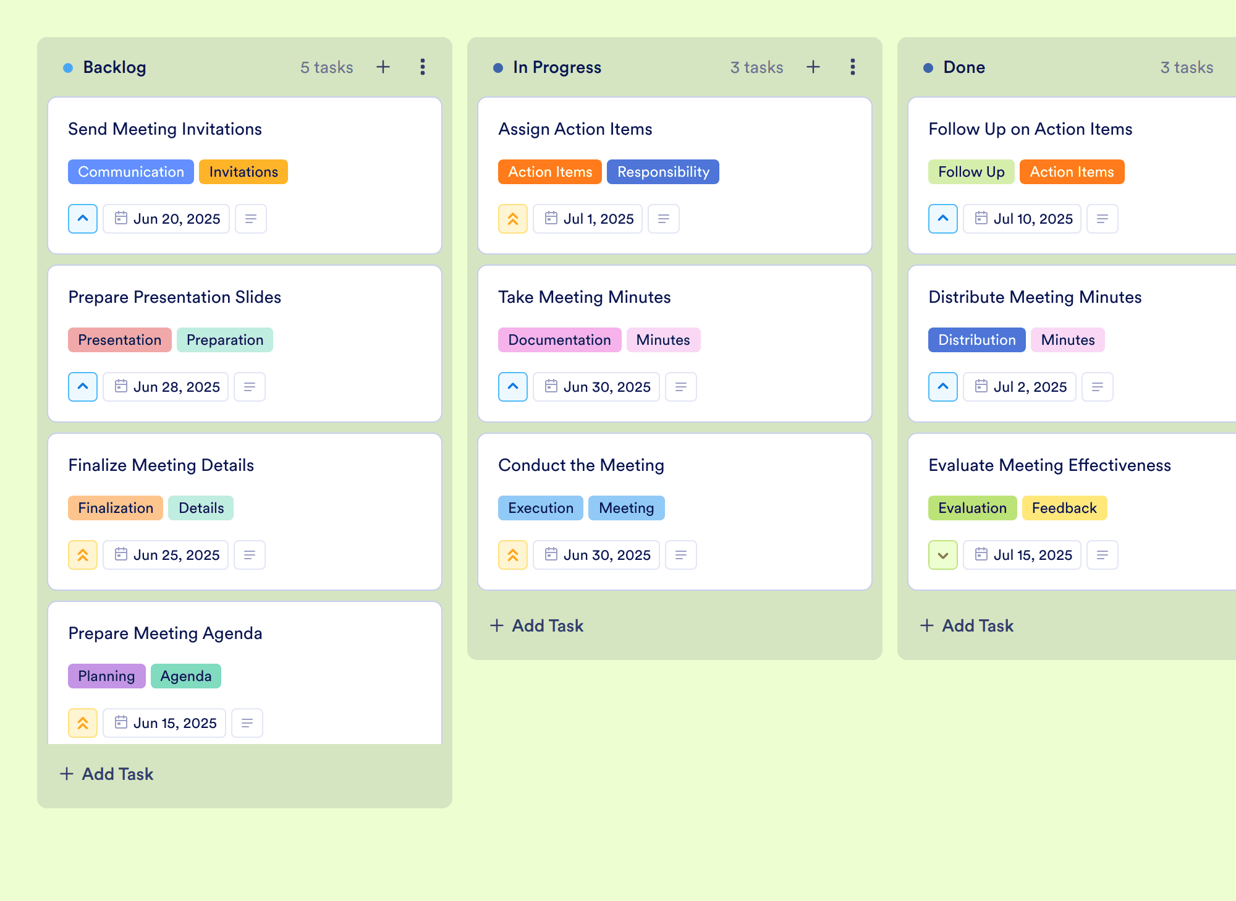Click the Backlog column status dot
1236x901 pixels.
click(68, 68)
